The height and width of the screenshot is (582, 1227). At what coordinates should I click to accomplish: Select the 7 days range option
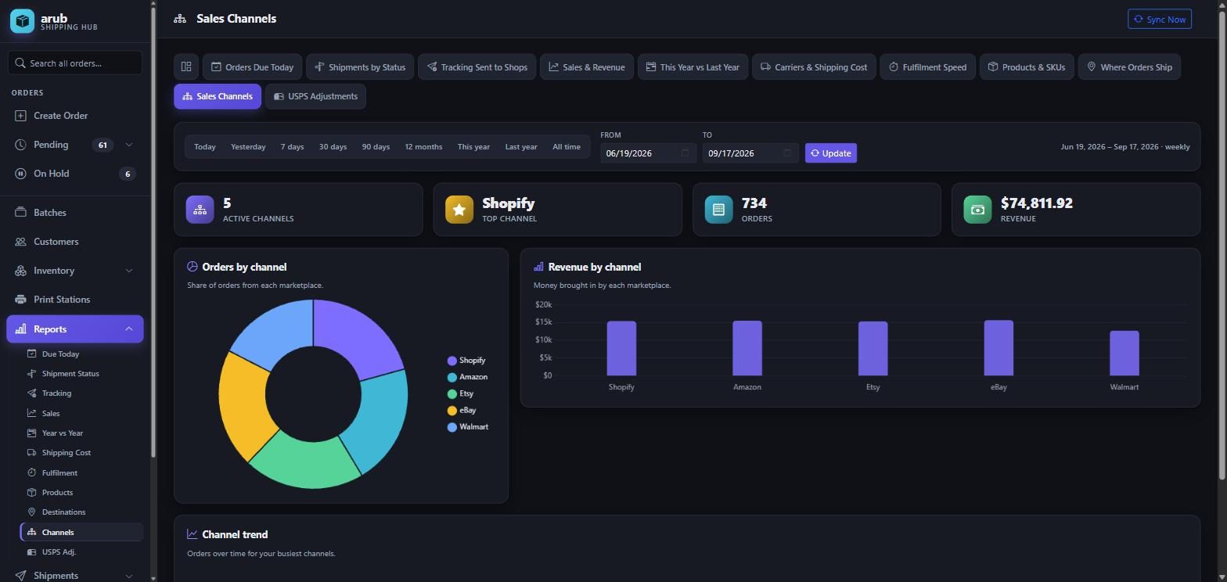click(x=293, y=147)
